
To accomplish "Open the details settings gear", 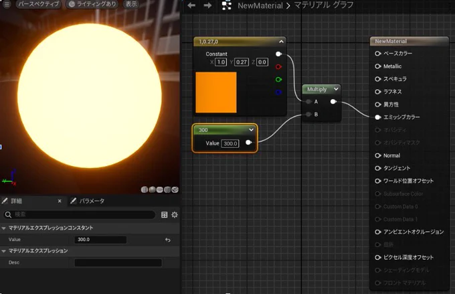I will (x=175, y=215).
